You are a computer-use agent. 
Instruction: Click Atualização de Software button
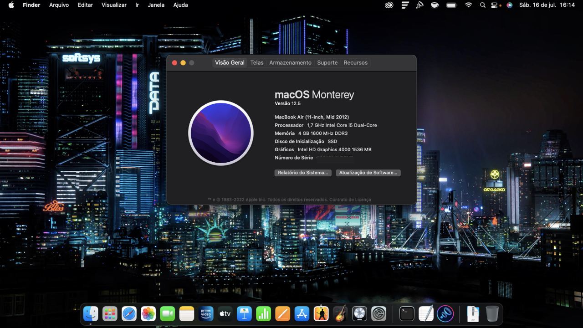pyautogui.click(x=368, y=173)
